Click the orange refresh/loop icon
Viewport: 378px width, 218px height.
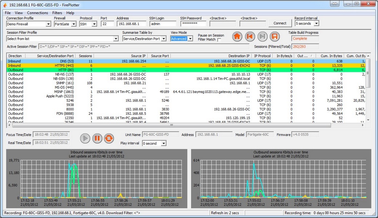(109, 138)
